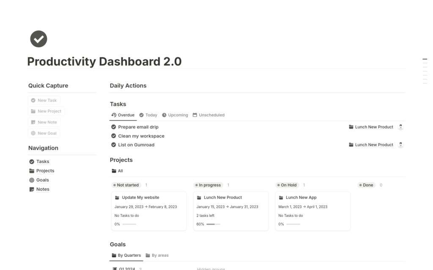Click the New Note icon
433x270 pixels.
click(33, 122)
